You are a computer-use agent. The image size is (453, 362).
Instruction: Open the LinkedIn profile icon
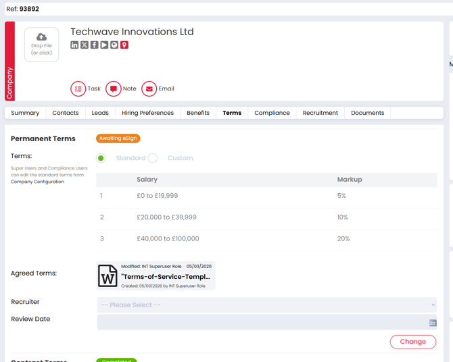tap(74, 45)
